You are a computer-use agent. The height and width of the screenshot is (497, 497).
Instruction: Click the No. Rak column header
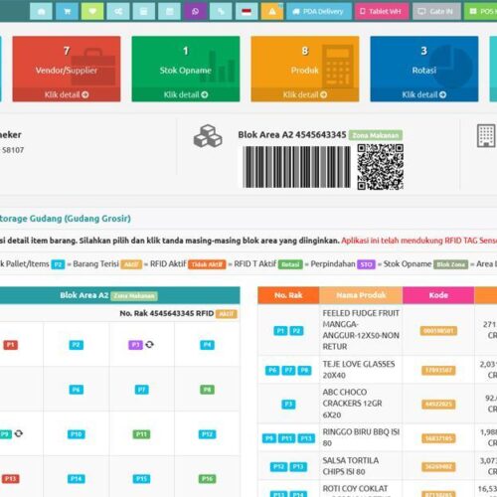(x=288, y=295)
